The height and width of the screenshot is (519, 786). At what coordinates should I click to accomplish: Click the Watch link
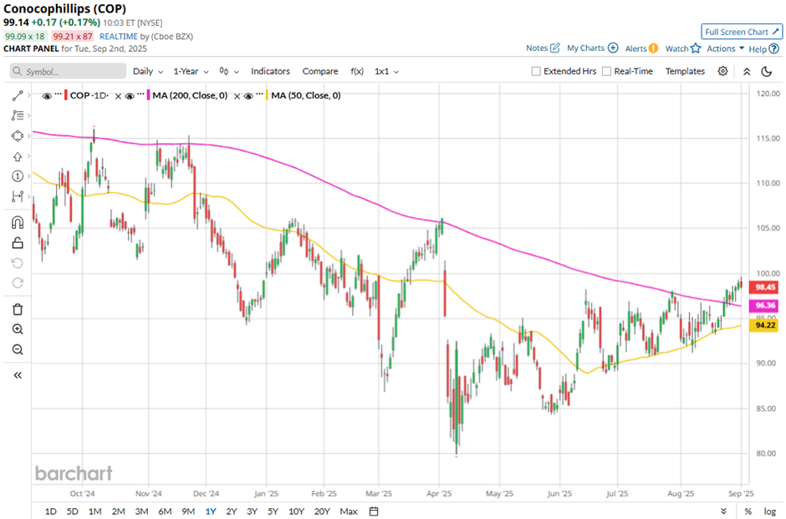676,48
